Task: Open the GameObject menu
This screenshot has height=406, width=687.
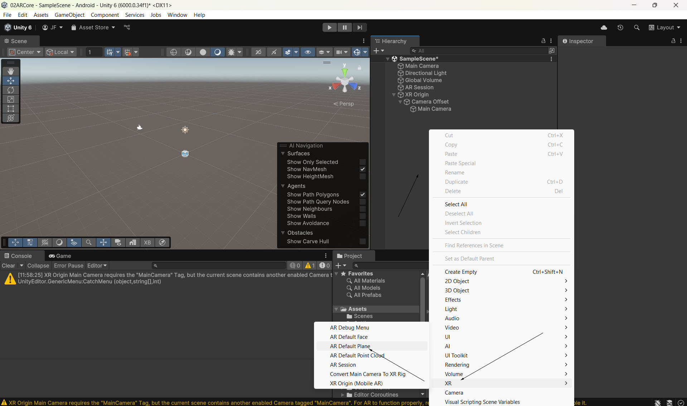Action: point(69,15)
